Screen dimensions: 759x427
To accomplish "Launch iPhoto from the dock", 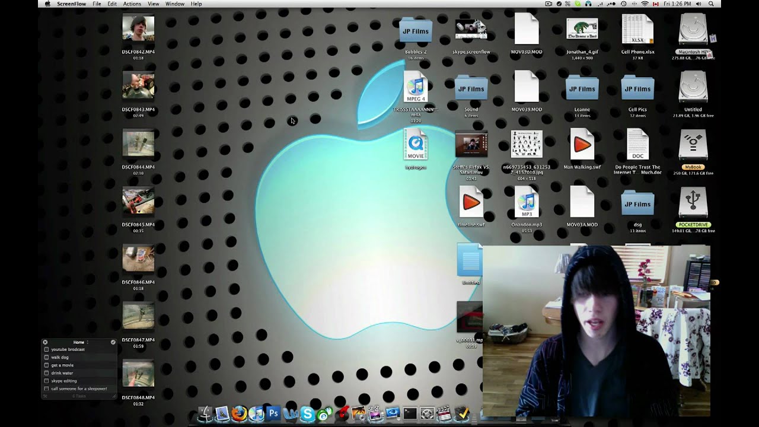I will [359, 413].
